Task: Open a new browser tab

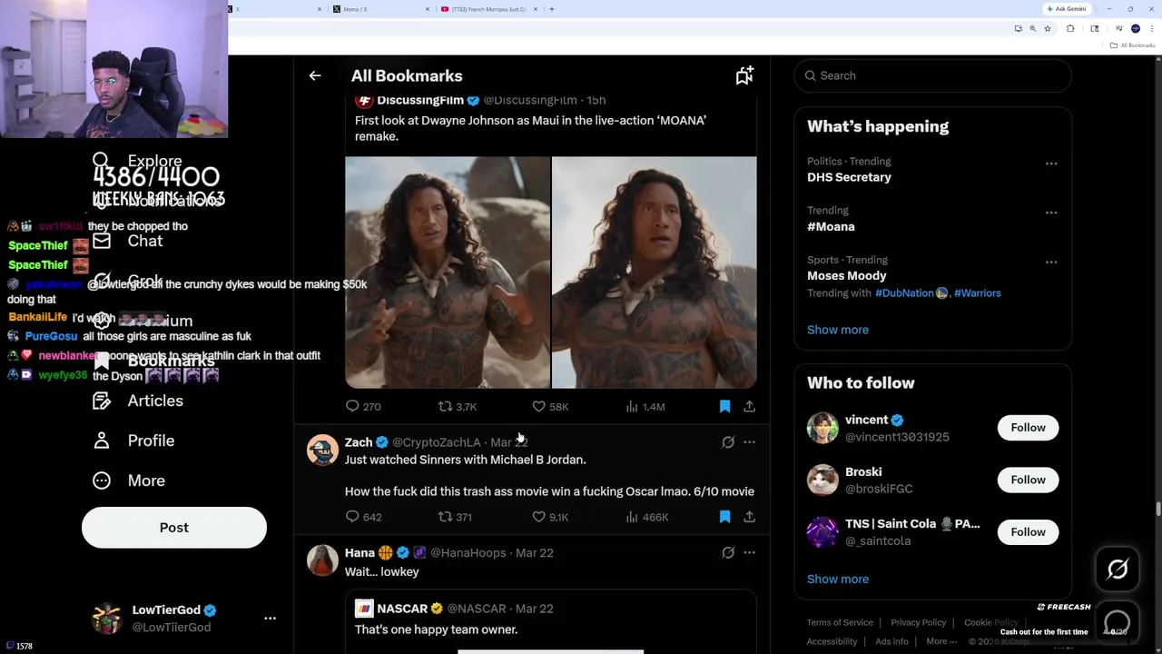Action: tap(552, 9)
